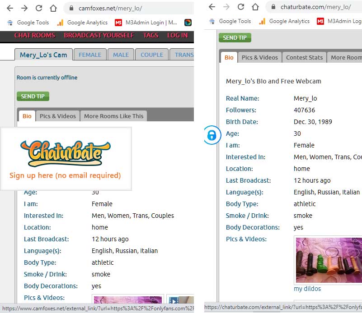The width and height of the screenshot is (362, 313).
Task: Open the M3Admin Log bookmark in the right browser window
Action: click(339, 21)
